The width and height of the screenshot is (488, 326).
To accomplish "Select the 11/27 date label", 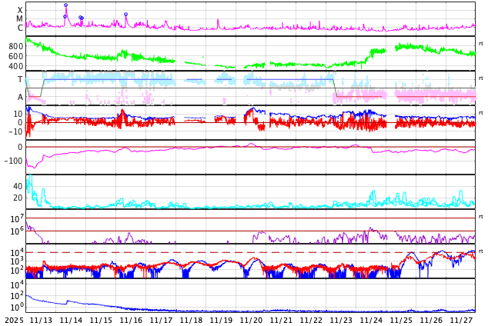I will [x=461, y=320].
